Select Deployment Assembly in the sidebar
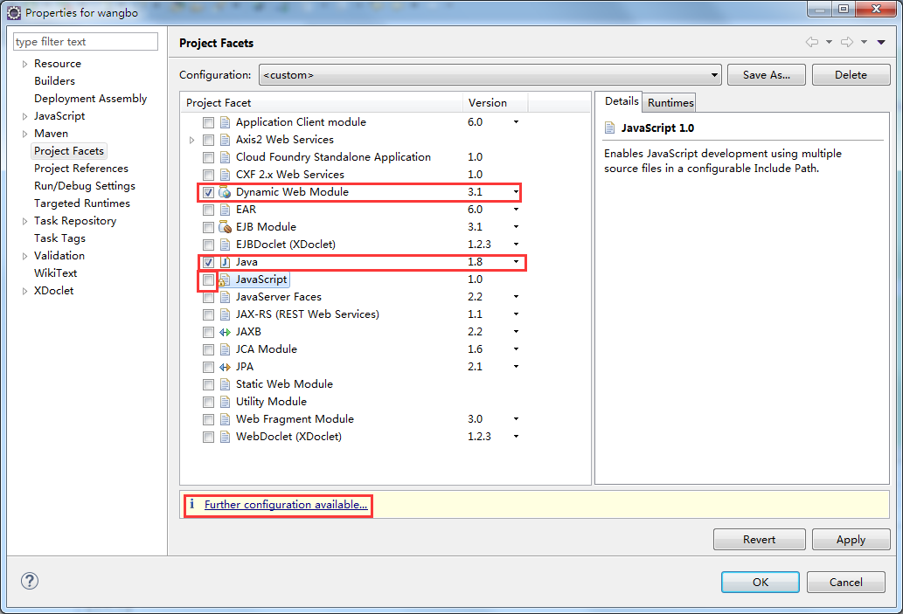 (90, 99)
